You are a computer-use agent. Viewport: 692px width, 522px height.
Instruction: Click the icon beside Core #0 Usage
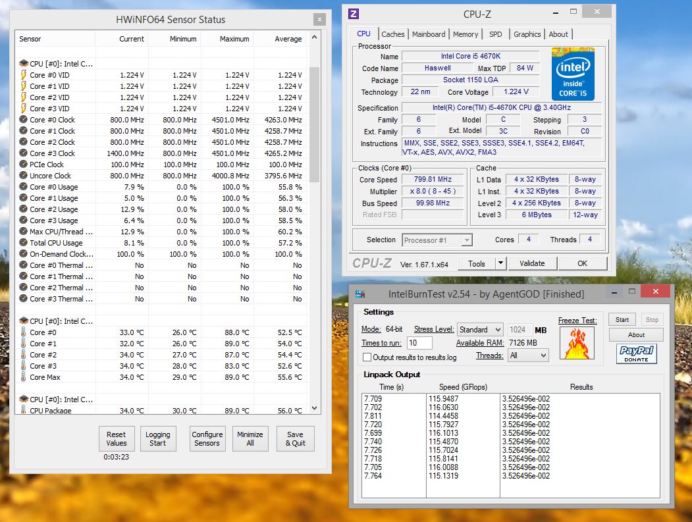pyautogui.click(x=24, y=187)
